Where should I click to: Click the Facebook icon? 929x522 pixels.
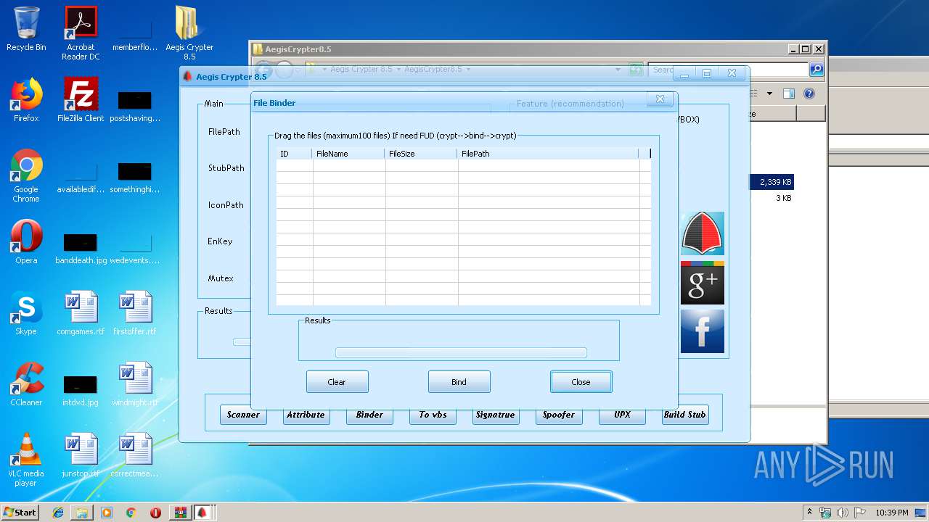point(703,331)
